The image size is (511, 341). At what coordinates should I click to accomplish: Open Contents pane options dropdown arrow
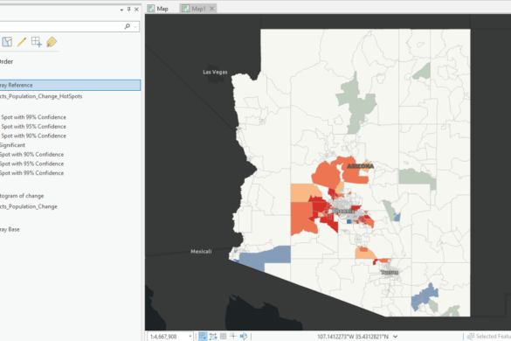(121, 10)
